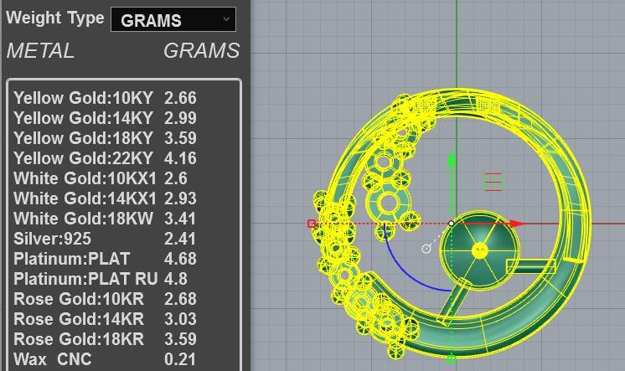The image size is (625, 371).
Task: Select the Silver:925 2.41 row
Action: pos(106,239)
